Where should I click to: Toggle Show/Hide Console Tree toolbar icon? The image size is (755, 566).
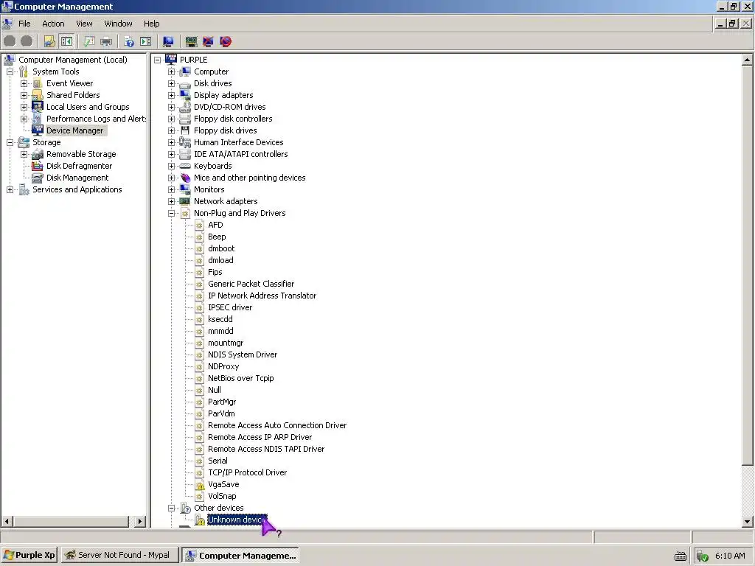coord(66,41)
